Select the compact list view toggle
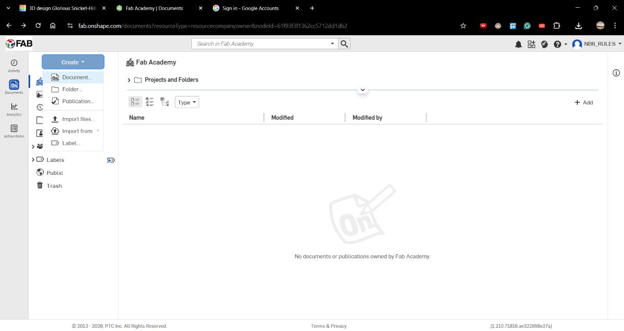The image size is (624, 331). pyautogui.click(x=135, y=102)
